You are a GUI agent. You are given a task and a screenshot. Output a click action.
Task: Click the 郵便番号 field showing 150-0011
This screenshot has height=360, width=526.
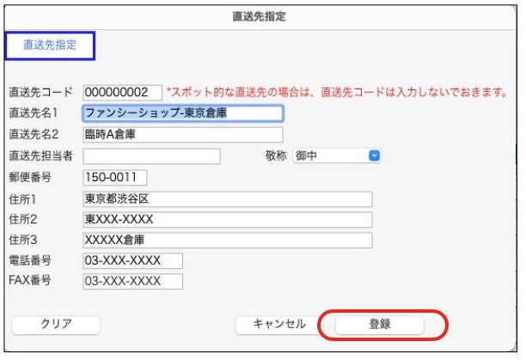tap(115, 177)
